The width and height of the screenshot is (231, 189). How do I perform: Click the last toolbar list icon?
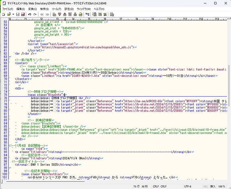click(112, 14)
